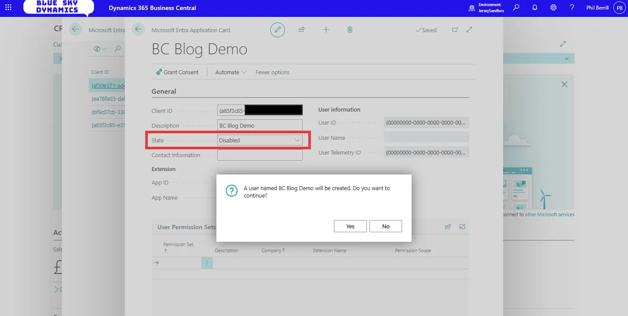Click the share icon in card header
Screen dimensions: 628x316
coord(301,30)
